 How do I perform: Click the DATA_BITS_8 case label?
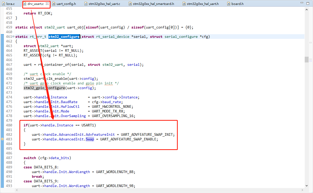(45, 167)
